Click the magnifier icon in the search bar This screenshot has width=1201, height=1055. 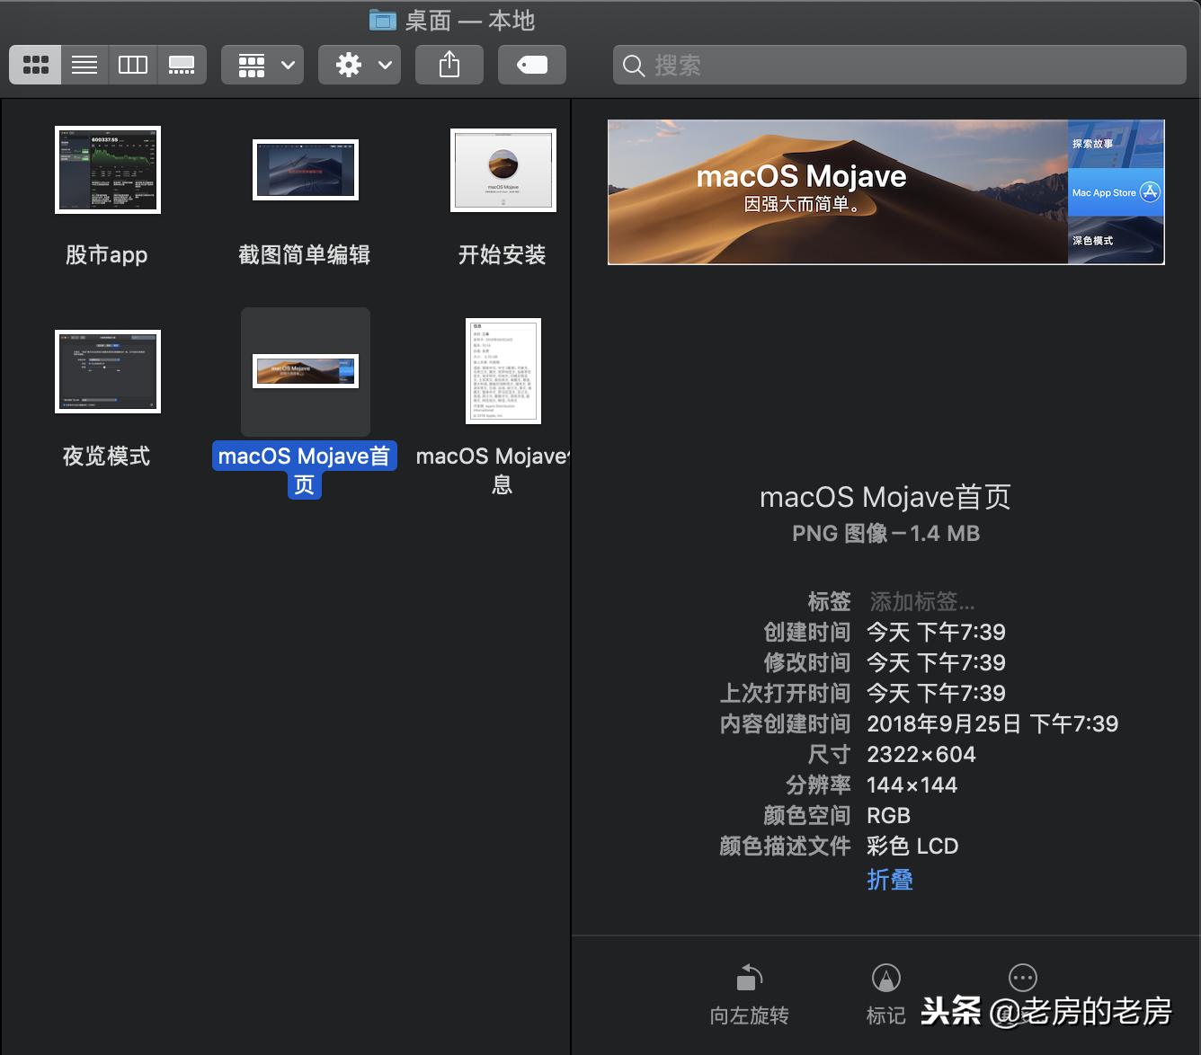633,65
